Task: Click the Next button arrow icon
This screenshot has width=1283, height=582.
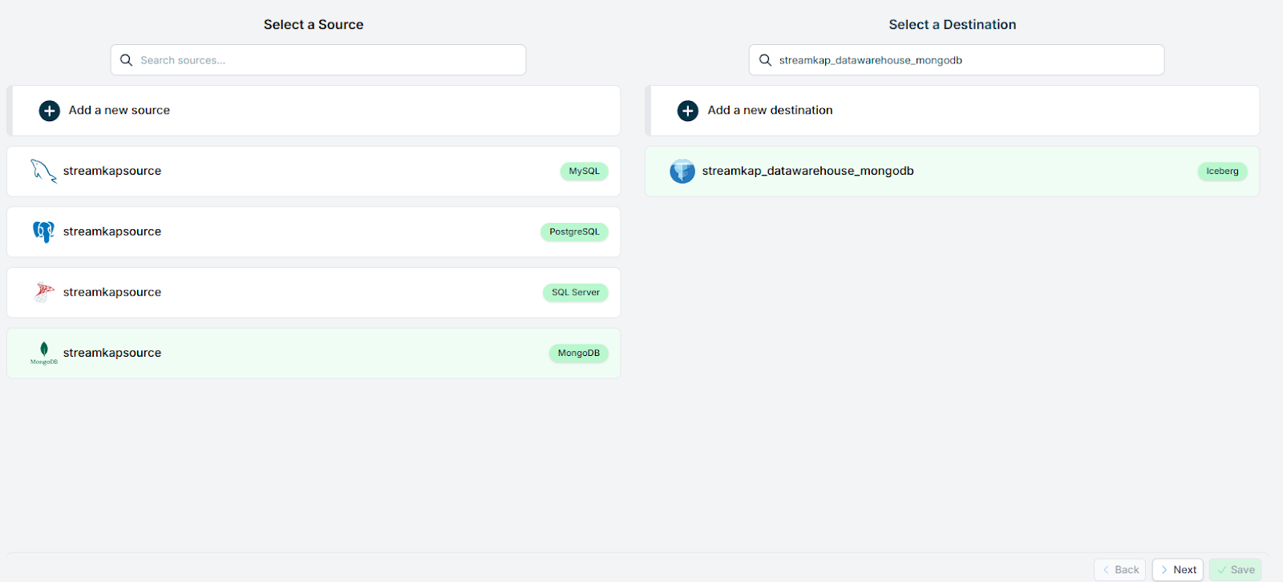Action: tap(1164, 570)
